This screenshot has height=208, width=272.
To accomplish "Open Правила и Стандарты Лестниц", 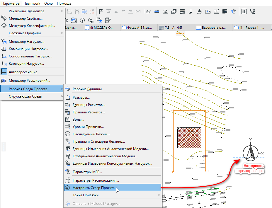I will pyautogui.click(x=113, y=141).
